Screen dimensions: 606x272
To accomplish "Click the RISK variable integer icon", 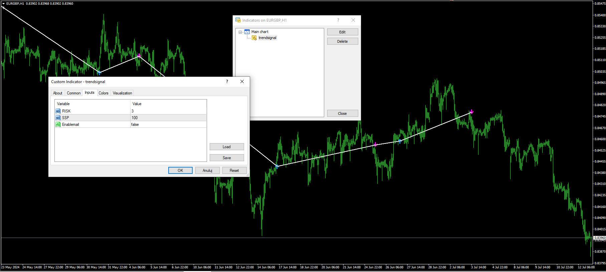I will tap(58, 111).
